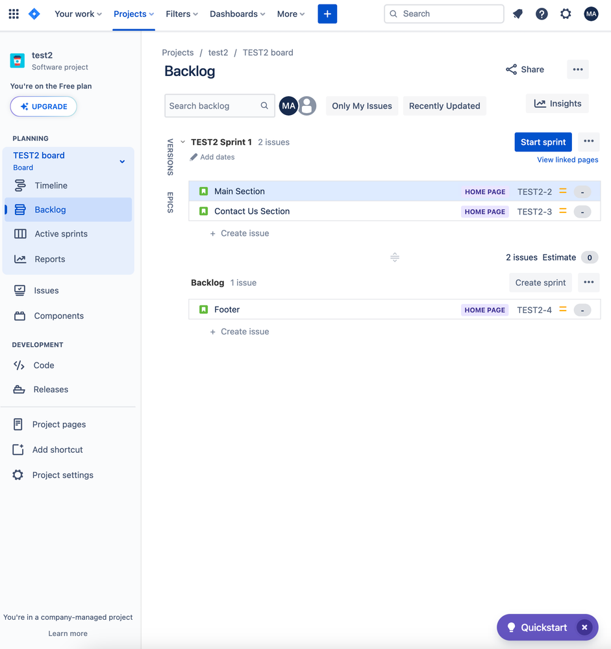The height and width of the screenshot is (649, 611).
Task: Click the Projects breadcrumb link
Action: (x=178, y=53)
